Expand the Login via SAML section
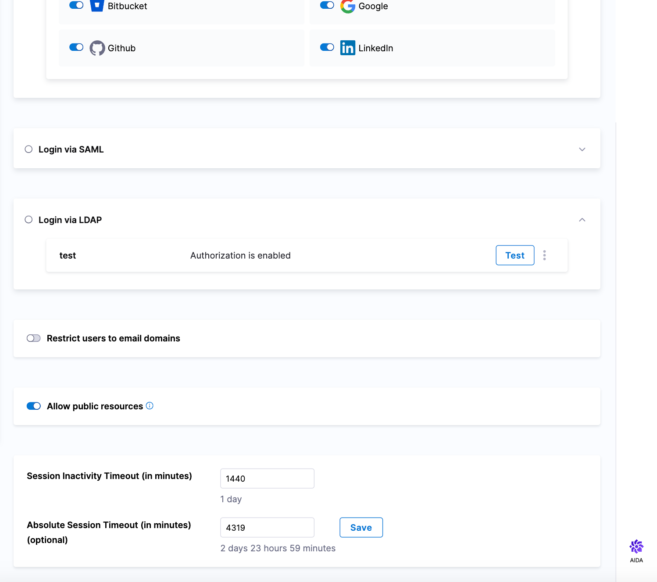The image size is (657, 582). (582, 149)
